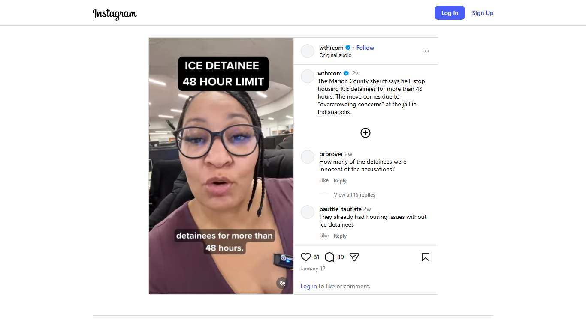Open the Sign Up link
586x329 pixels.
point(483,13)
